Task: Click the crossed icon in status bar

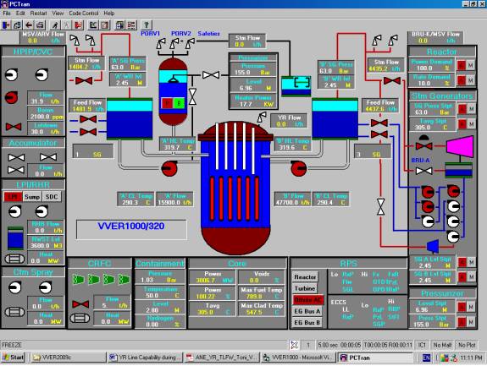Action: 295,345
